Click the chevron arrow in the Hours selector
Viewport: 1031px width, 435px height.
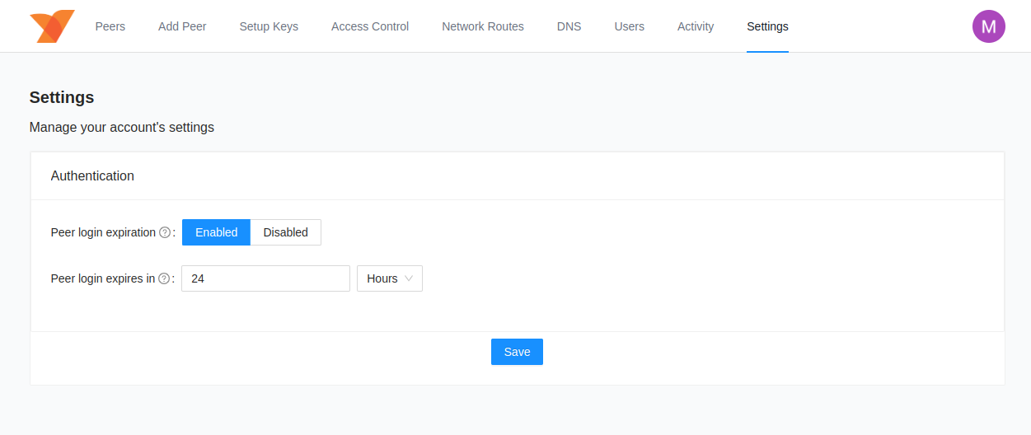point(409,278)
